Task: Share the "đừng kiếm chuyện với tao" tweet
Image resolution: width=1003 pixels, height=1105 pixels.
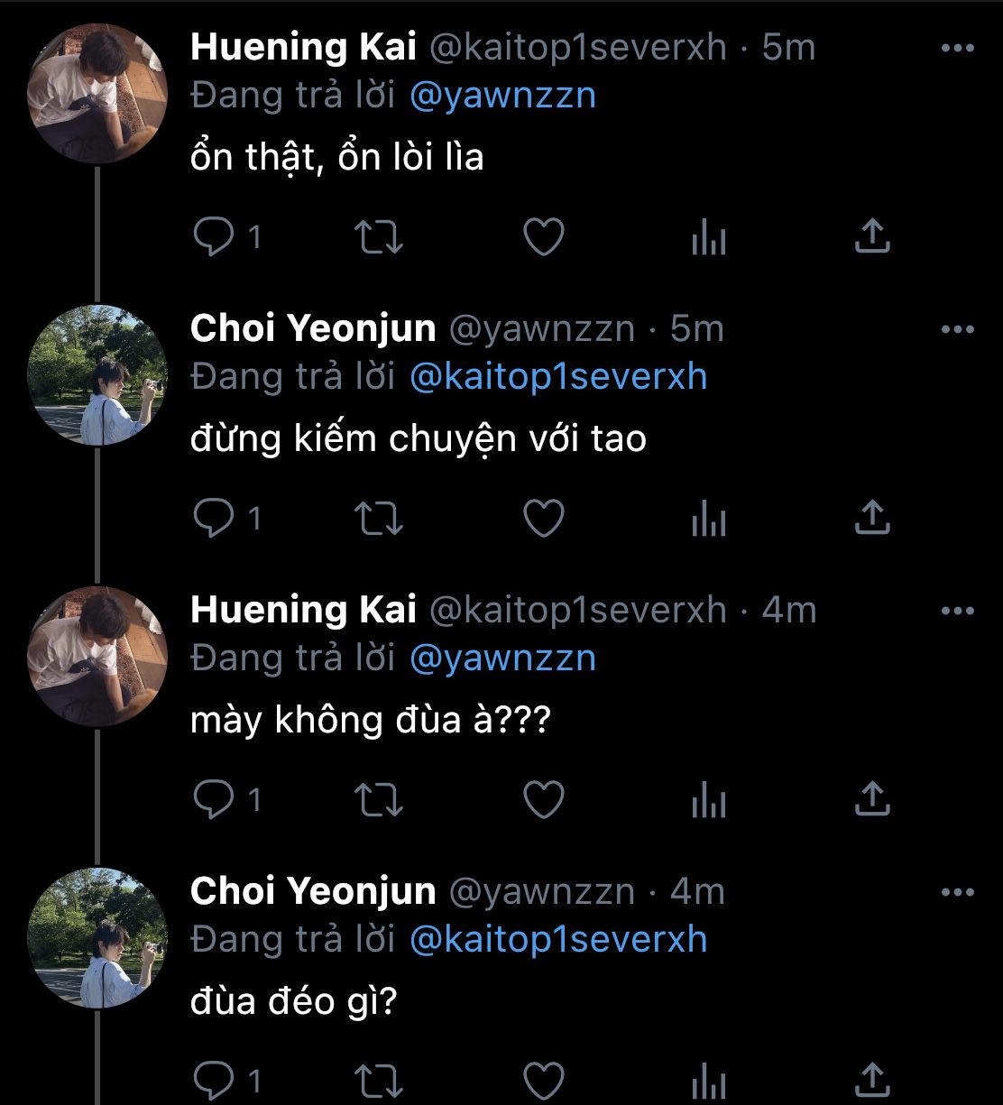Action: tap(871, 519)
